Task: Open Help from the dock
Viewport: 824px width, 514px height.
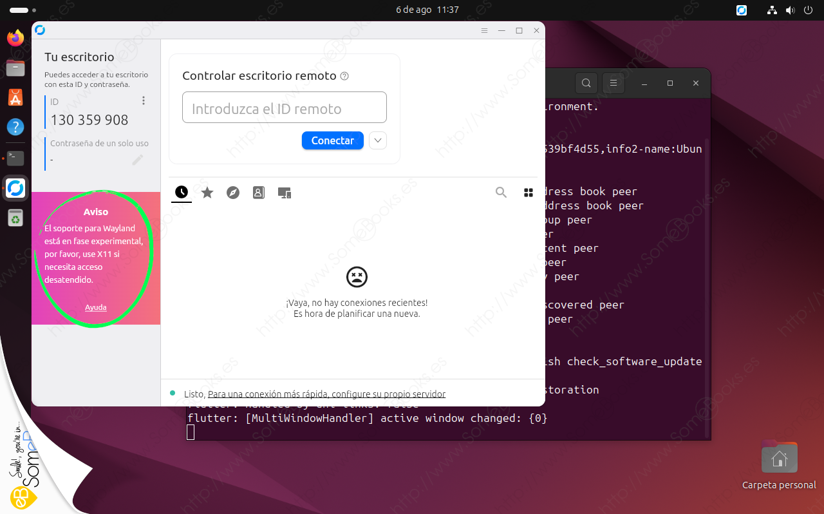Action: 15,127
